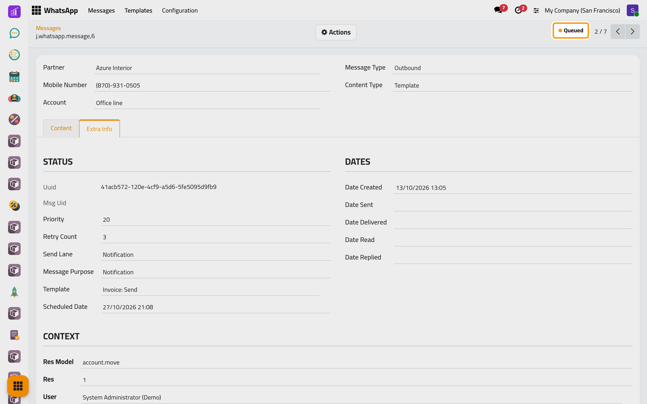The image size is (647, 404).
Task: Open the Message Purpose Notification field
Action: click(x=216, y=272)
